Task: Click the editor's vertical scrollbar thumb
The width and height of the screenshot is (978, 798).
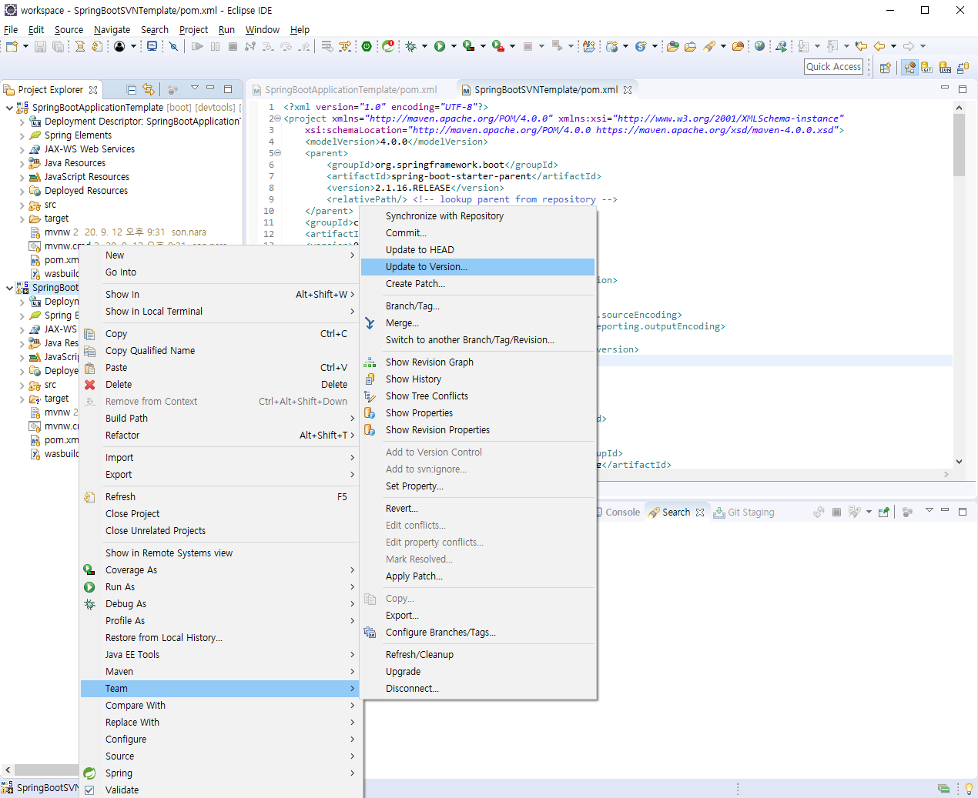Action: 959,145
